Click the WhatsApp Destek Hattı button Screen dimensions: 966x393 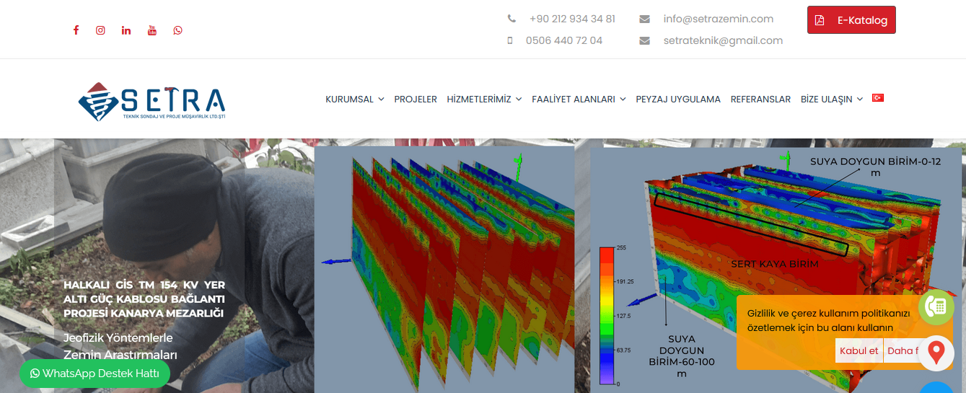[95, 374]
